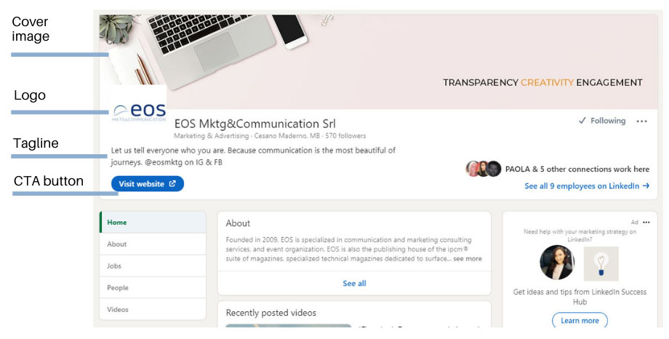Click the lightbulb image in the ad
The image size is (669, 339).
point(601,263)
